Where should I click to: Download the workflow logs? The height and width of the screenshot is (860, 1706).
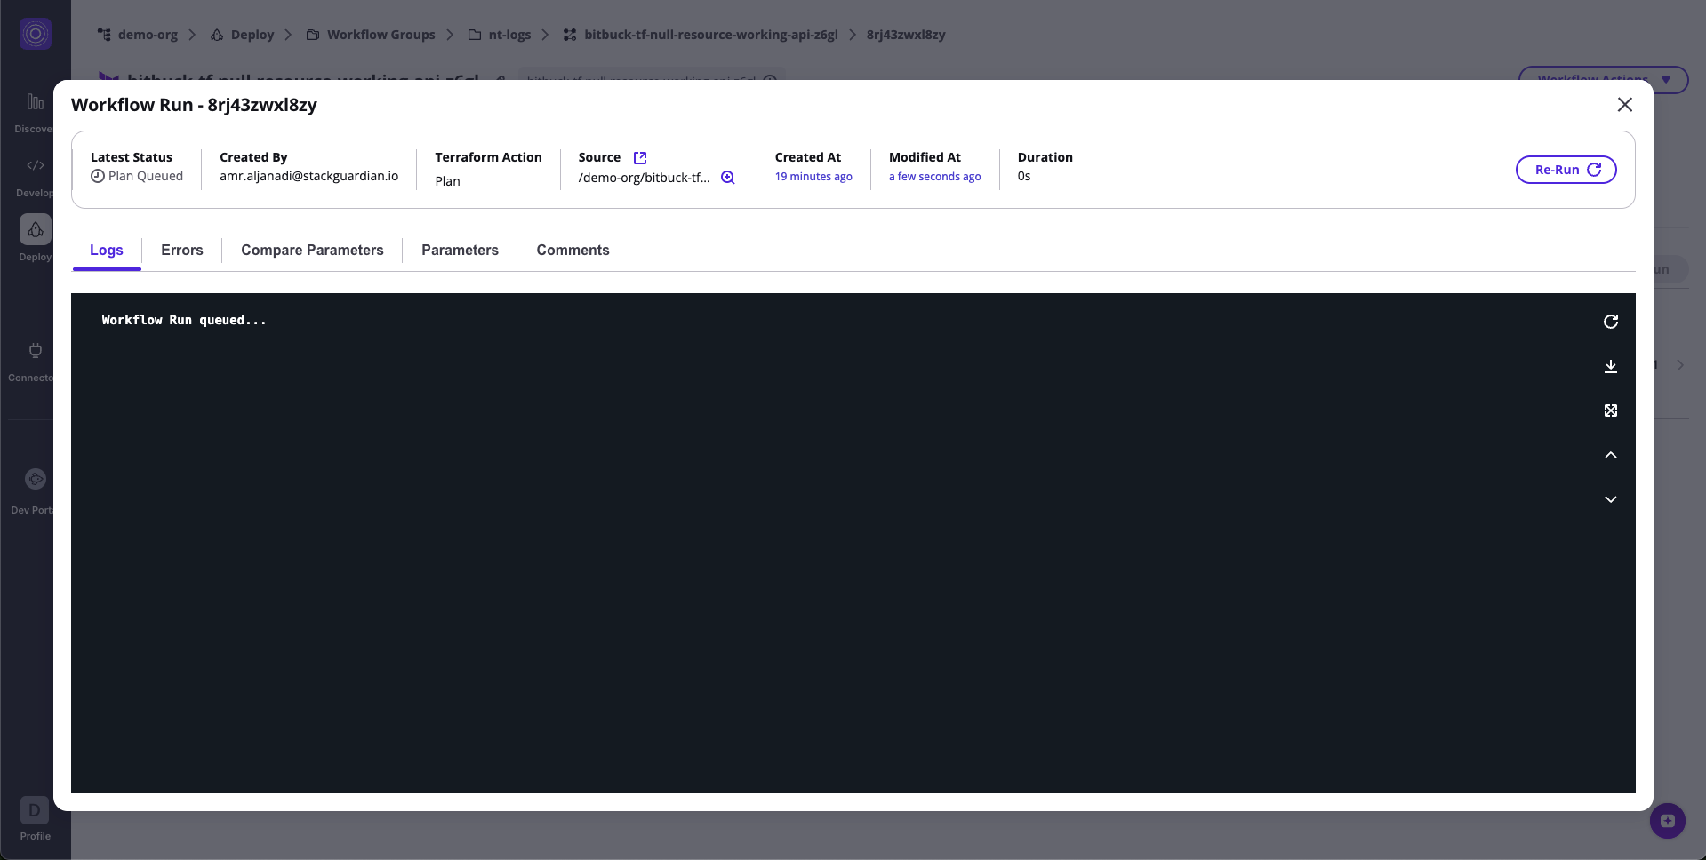click(x=1611, y=366)
